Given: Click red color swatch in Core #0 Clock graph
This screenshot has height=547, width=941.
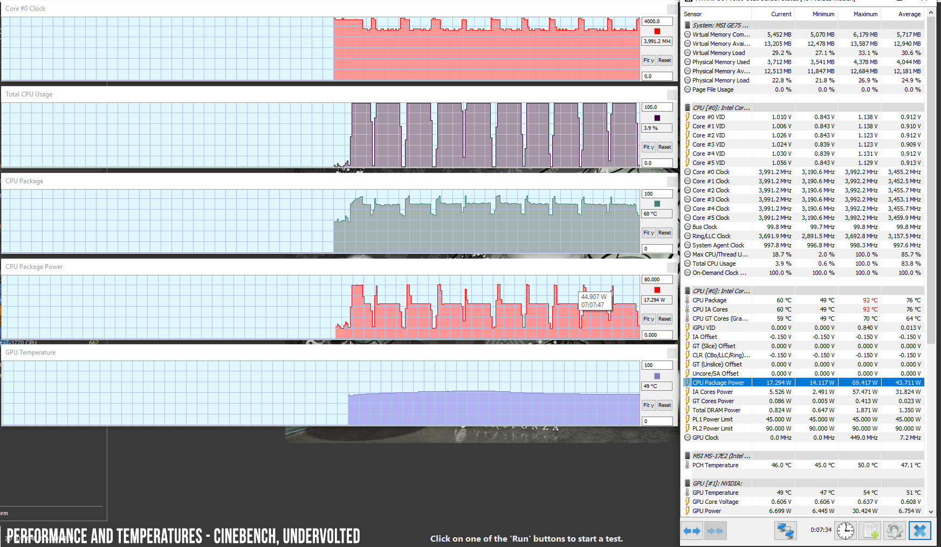Looking at the screenshot, I should [657, 31].
